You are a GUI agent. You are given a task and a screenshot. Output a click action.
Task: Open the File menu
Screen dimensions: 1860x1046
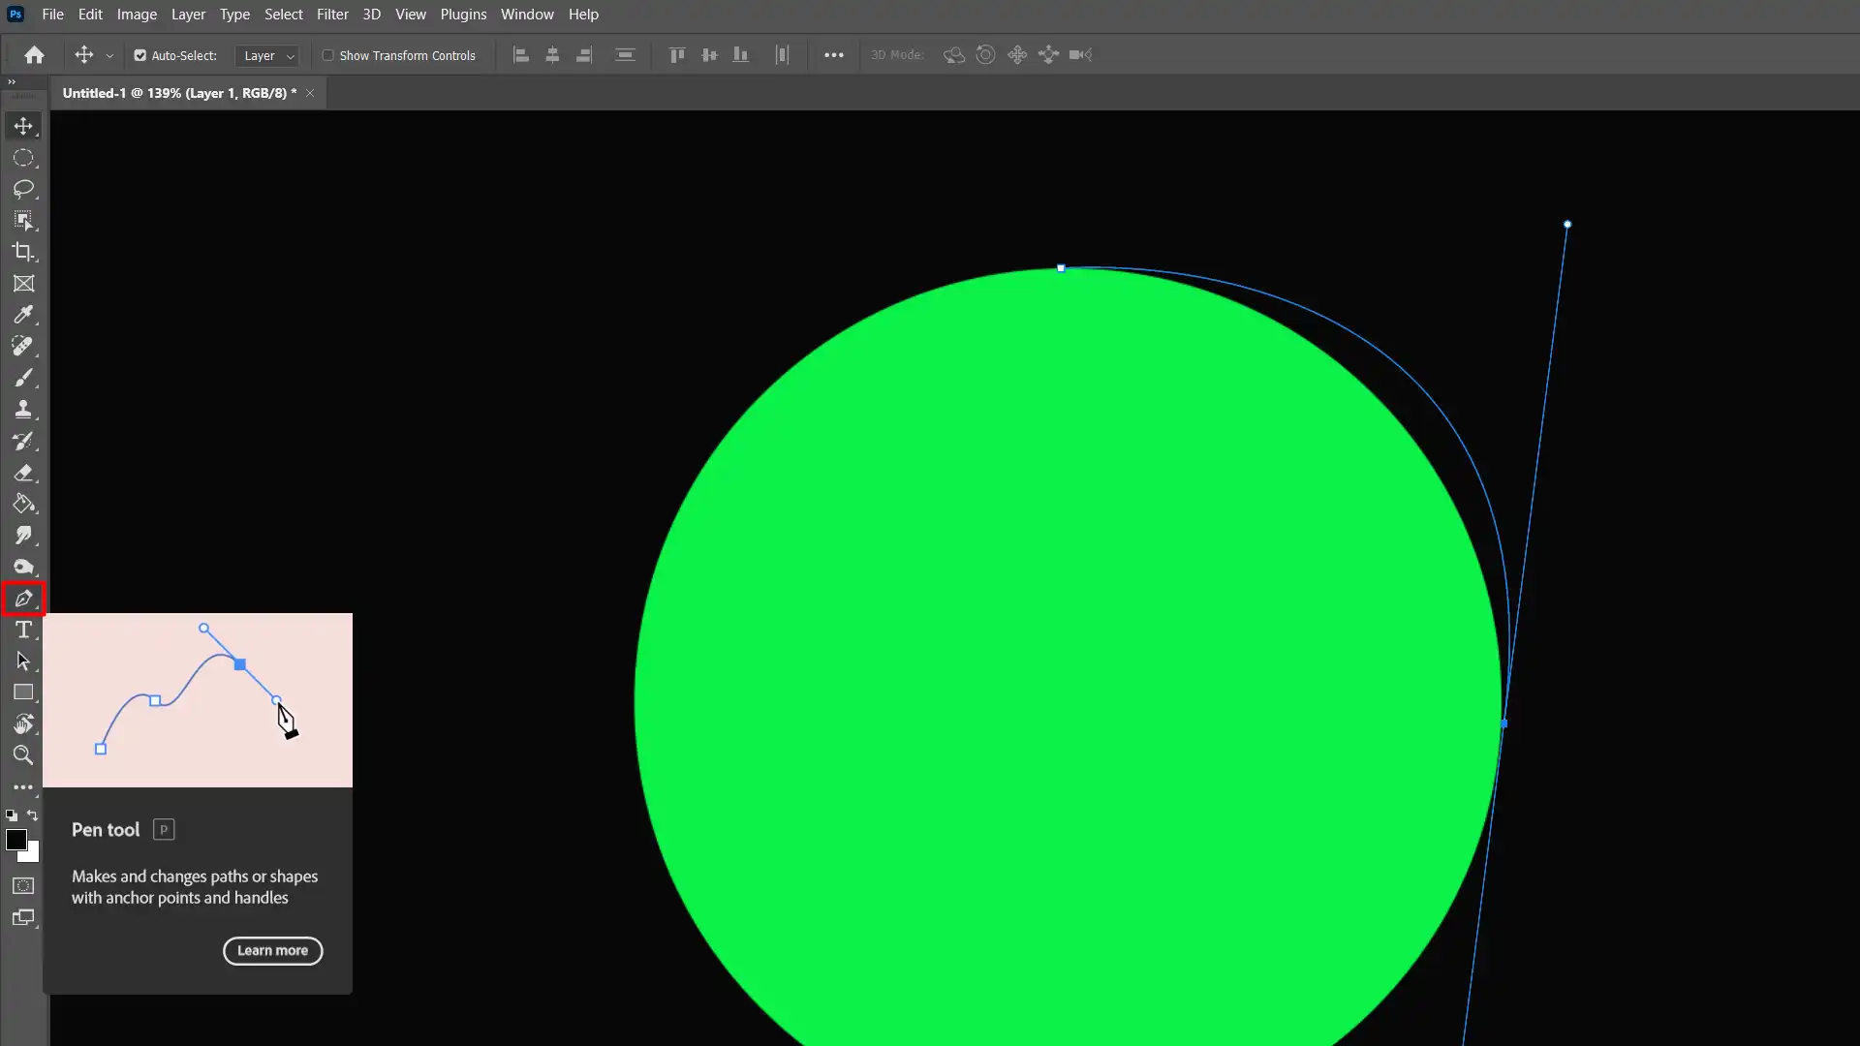click(x=52, y=15)
